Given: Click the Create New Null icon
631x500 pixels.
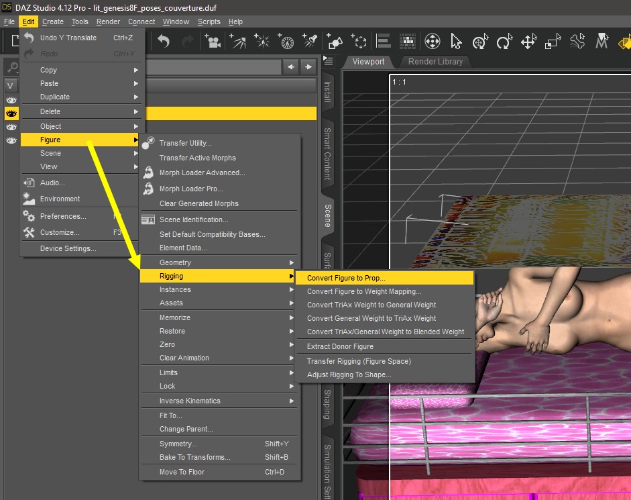Looking at the screenshot, I should click(x=359, y=41).
